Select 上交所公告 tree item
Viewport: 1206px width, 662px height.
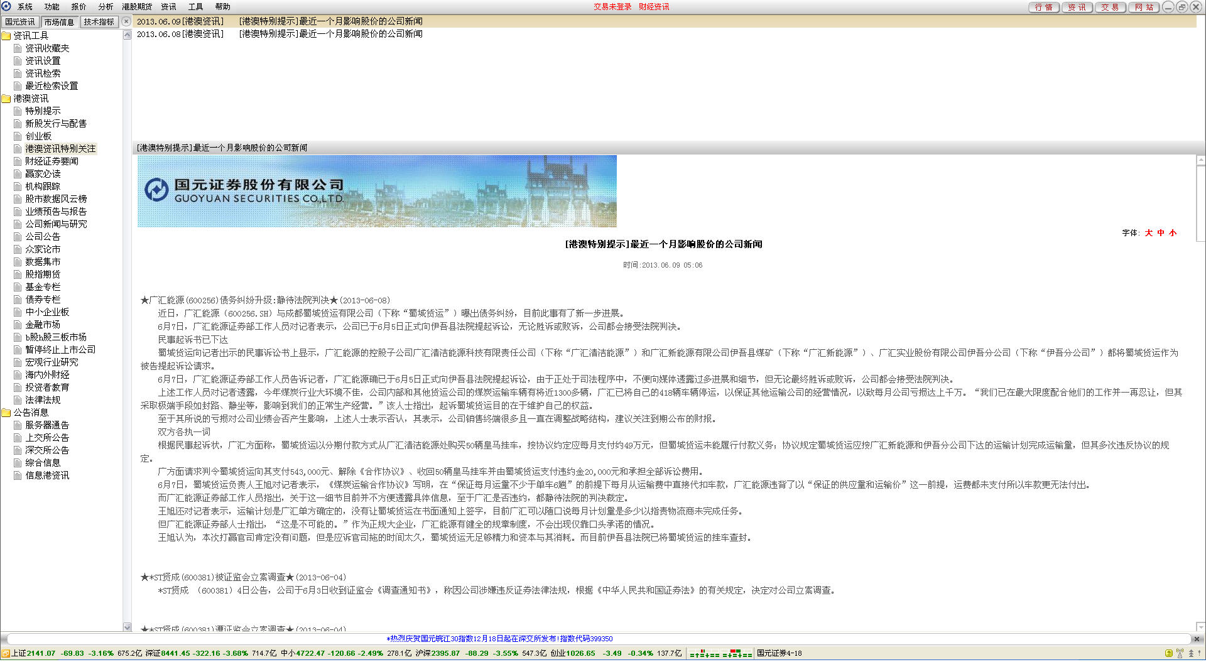click(x=47, y=438)
